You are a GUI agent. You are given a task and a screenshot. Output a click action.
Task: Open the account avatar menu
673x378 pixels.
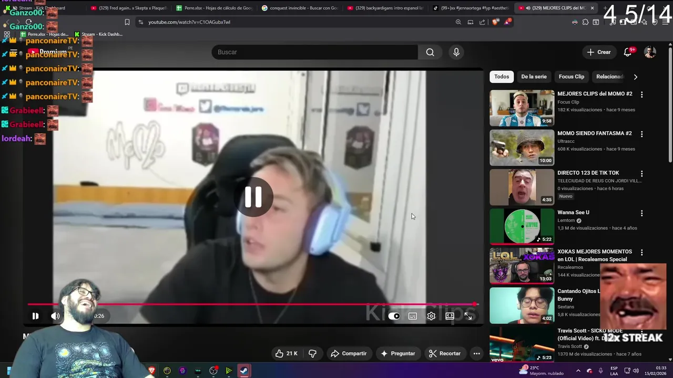click(x=650, y=52)
